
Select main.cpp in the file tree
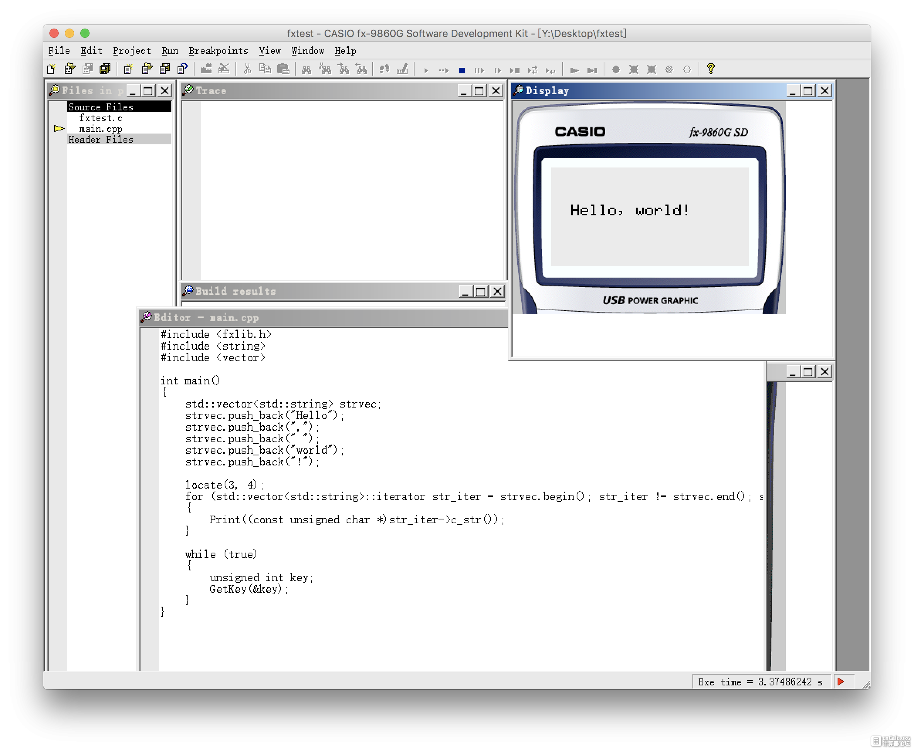coord(100,129)
